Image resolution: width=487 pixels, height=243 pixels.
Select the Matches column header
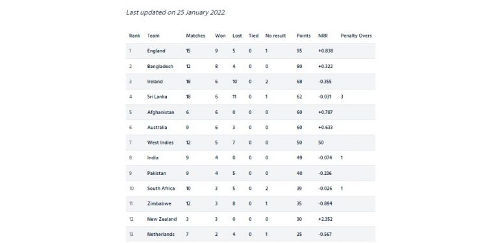[x=195, y=36]
